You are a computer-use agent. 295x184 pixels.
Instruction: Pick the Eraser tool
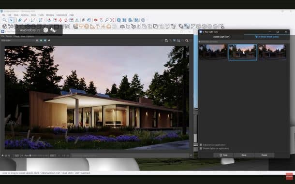(x=19, y=20)
